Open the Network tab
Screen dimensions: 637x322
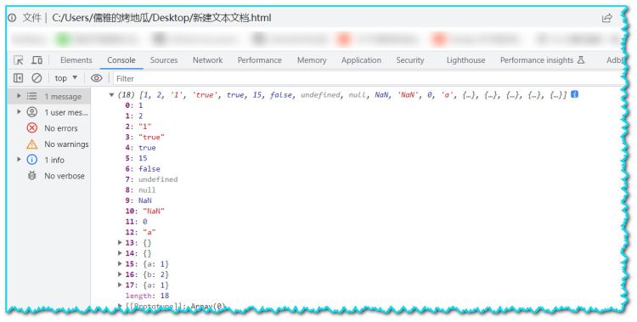click(207, 60)
